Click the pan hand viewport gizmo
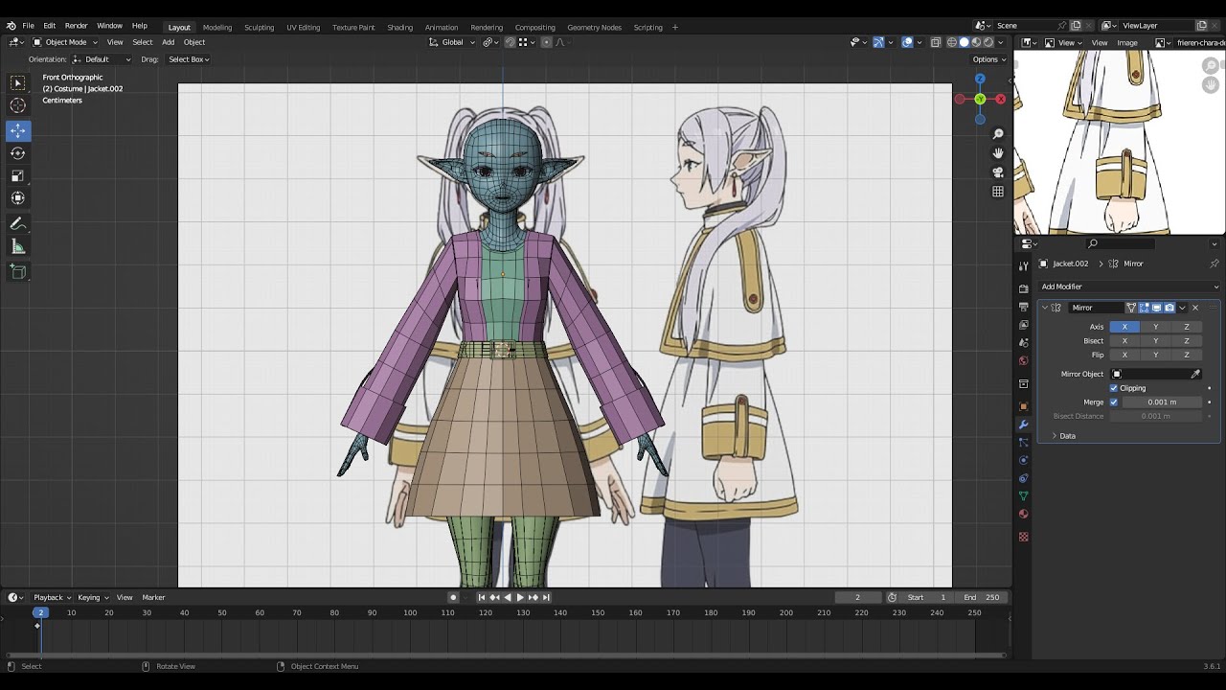This screenshot has width=1226, height=690. [998, 153]
